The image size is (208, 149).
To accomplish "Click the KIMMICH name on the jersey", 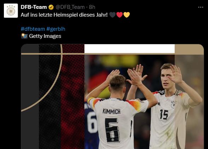I will [111, 111].
